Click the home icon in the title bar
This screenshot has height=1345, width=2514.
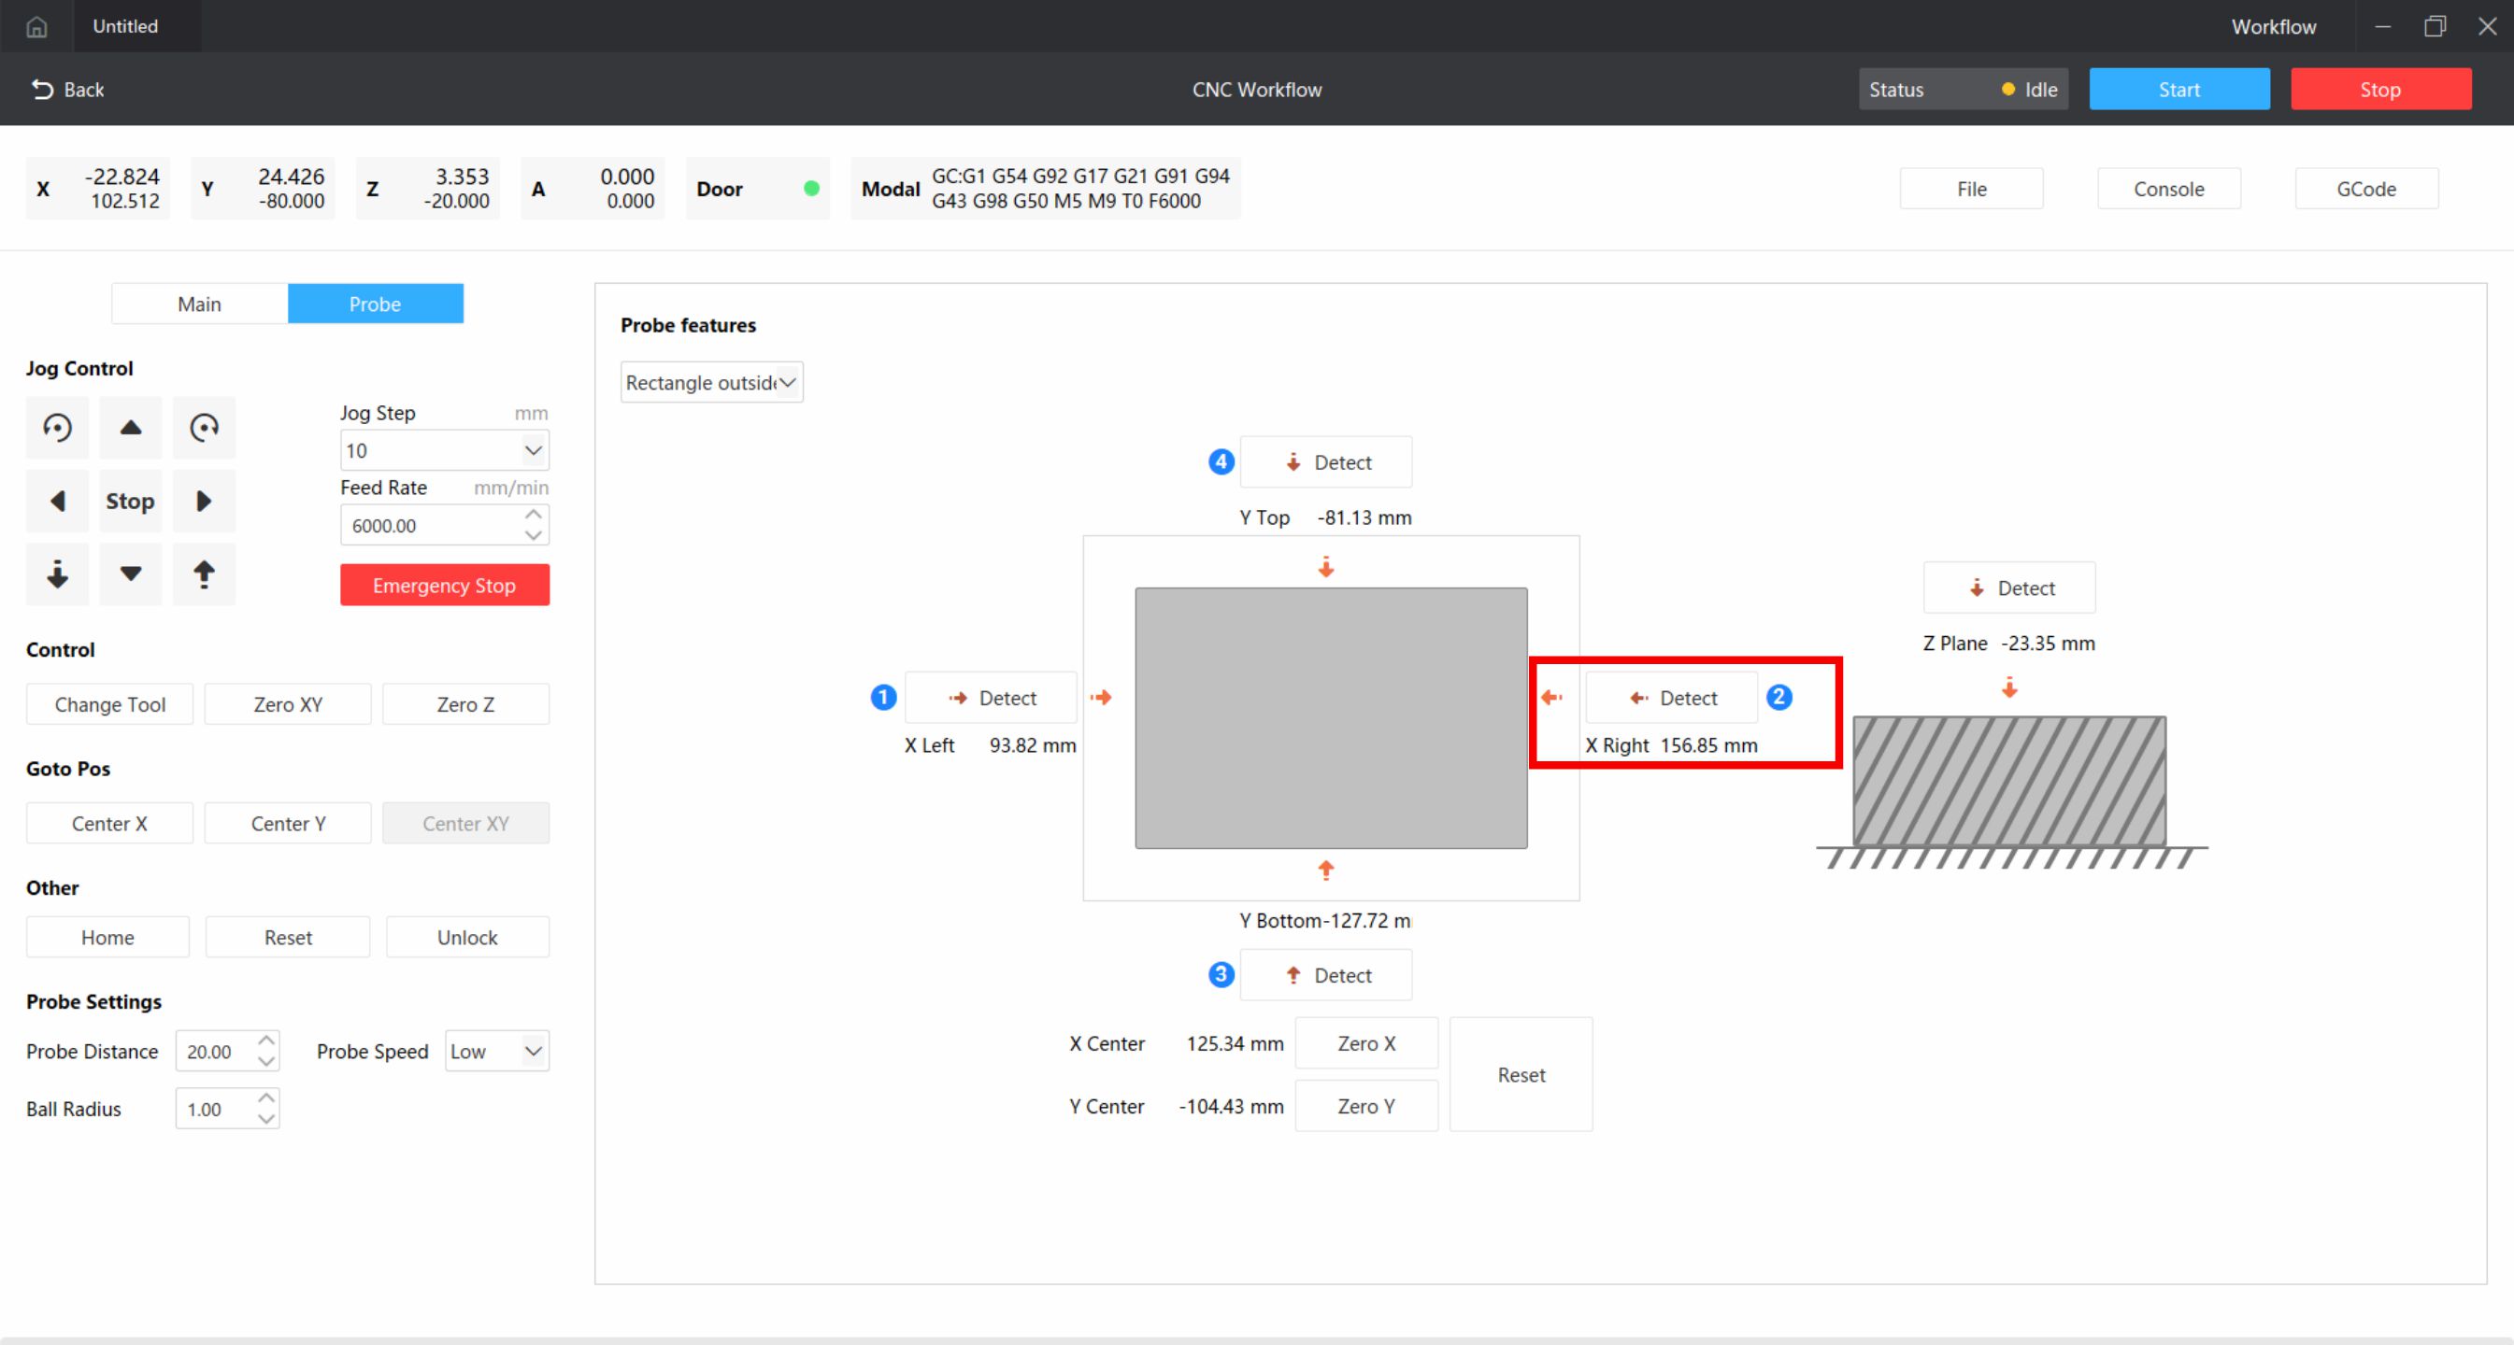coord(36,26)
